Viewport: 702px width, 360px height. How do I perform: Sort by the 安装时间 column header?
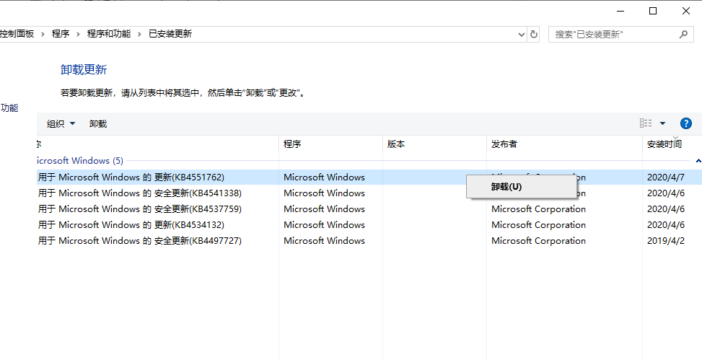664,144
